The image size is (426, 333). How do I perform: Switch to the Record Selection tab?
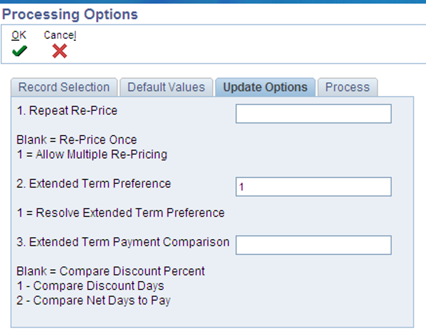(x=64, y=88)
